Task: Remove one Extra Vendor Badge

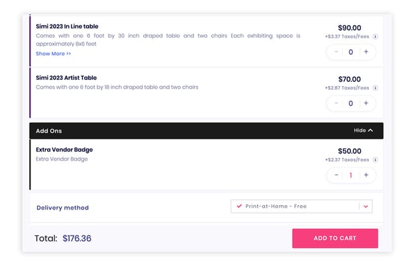Action: pos(336,175)
